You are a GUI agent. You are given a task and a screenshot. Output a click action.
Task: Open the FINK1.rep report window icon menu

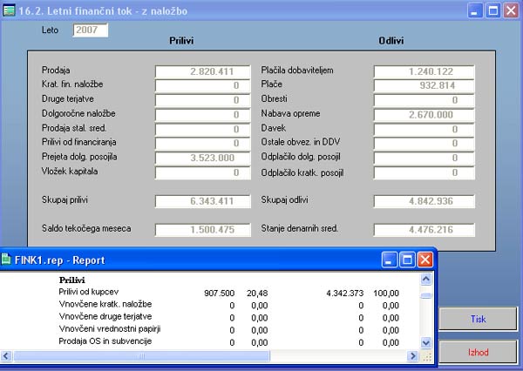coord(8,260)
